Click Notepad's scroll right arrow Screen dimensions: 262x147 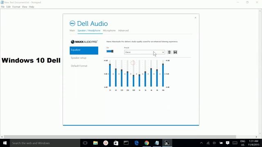[x=256, y=137]
